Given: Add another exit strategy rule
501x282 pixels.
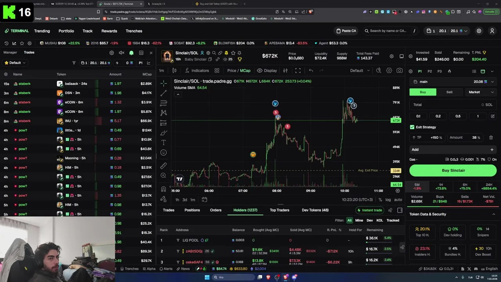Looking at the screenshot, I should (453, 150).
